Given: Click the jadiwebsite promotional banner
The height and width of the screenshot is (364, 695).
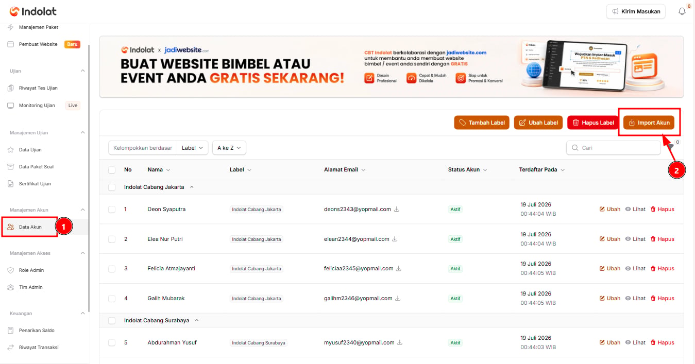Looking at the screenshot, I should pyautogui.click(x=392, y=67).
